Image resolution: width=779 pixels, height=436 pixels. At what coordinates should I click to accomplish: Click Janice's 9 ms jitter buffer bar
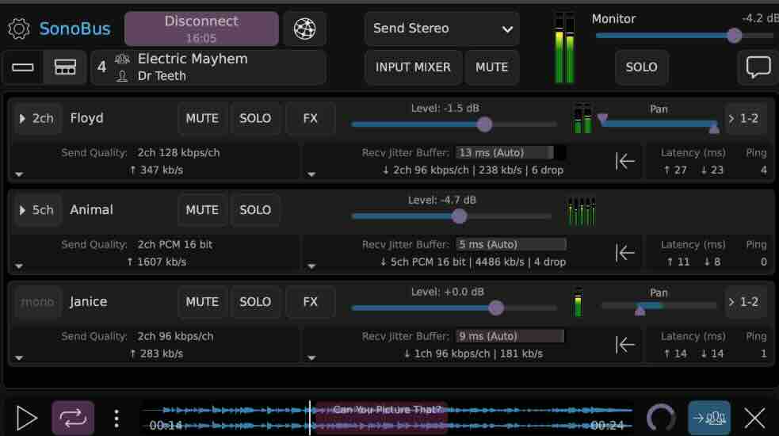510,336
